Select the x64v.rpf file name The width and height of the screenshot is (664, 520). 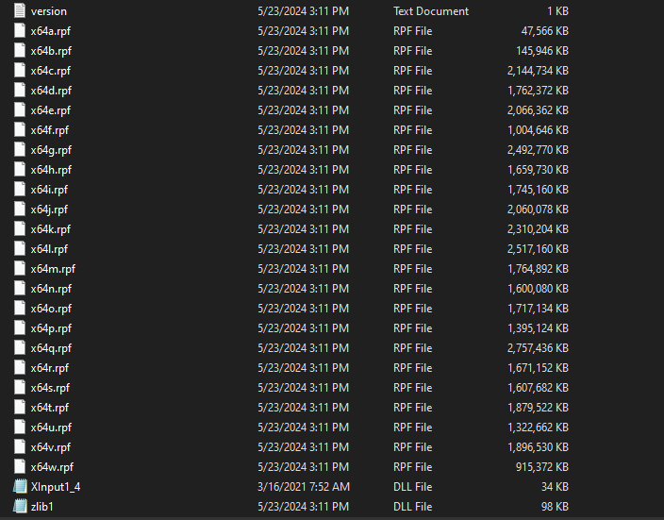tap(50, 447)
